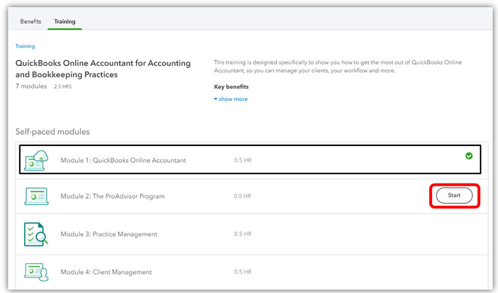This screenshot has height=293, width=498.
Task: Click the Key benefits heading
Action: click(231, 87)
